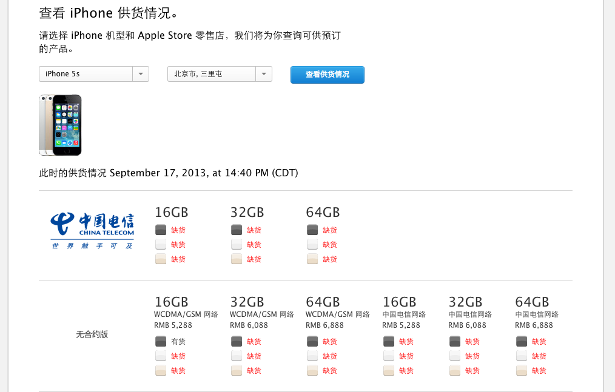615x392 pixels.
Task: Click RMB 6,088 under 32GB WCDMA/GSM 网络
Action: coord(249,325)
